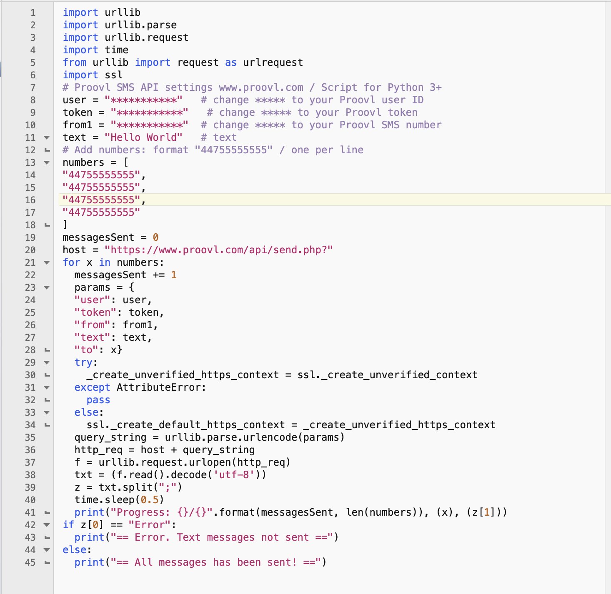Collapse the for loop fold at line 21

(47, 262)
